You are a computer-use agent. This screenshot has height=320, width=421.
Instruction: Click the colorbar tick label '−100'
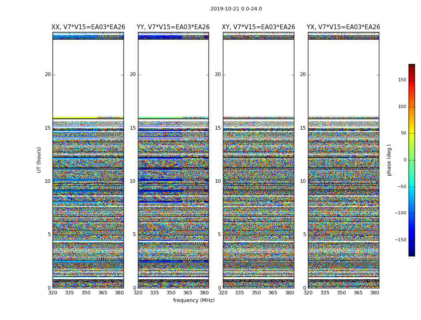tap(401, 213)
